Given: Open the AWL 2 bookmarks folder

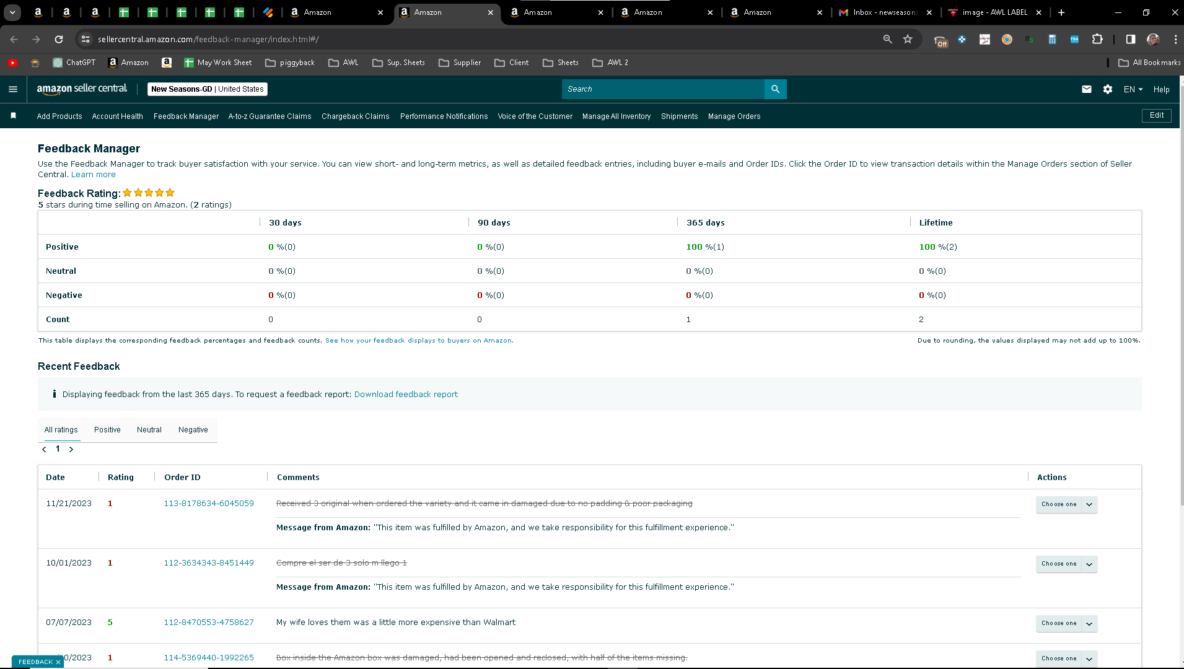Looking at the screenshot, I should coord(610,63).
